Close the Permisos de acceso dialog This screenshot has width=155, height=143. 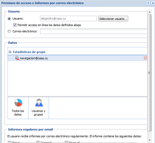pos(153,3)
